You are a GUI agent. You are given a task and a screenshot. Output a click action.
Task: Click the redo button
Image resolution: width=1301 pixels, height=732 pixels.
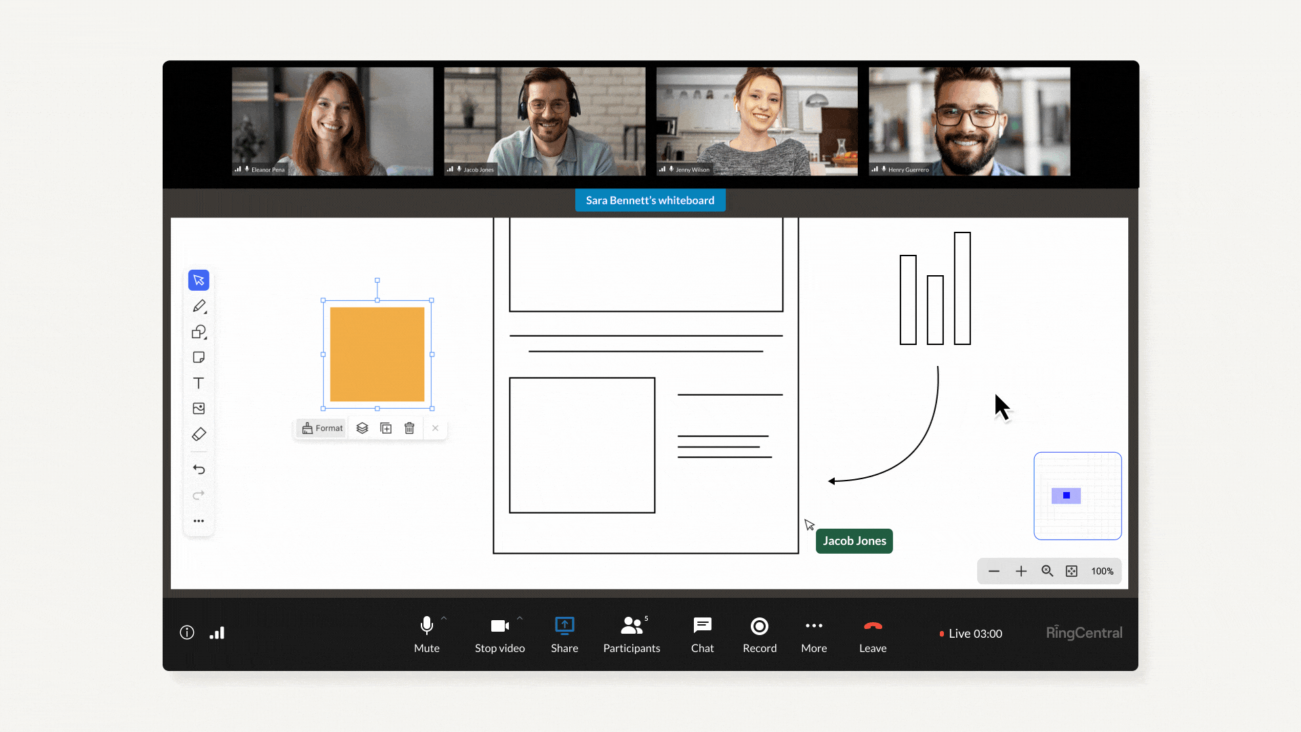tap(199, 494)
